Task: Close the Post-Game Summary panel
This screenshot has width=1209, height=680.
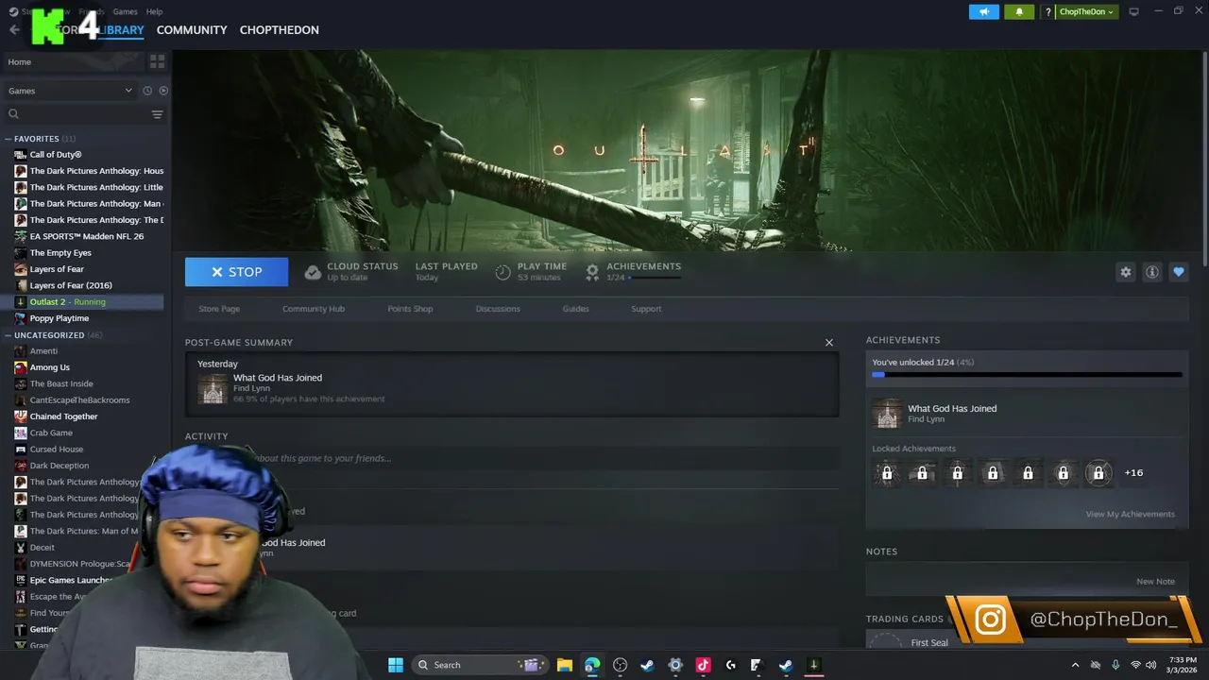Action: click(829, 343)
